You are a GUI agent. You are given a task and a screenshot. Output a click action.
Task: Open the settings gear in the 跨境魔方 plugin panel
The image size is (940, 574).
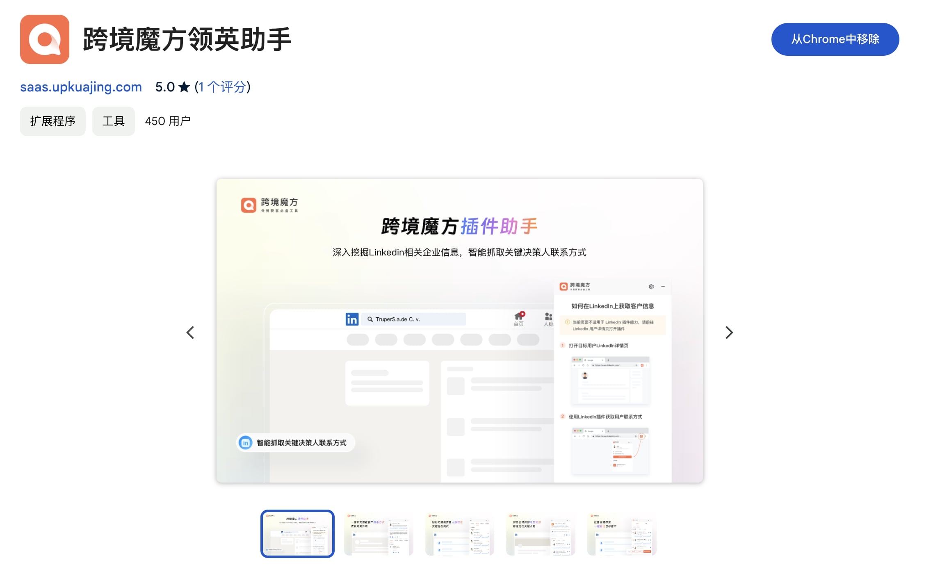(651, 287)
